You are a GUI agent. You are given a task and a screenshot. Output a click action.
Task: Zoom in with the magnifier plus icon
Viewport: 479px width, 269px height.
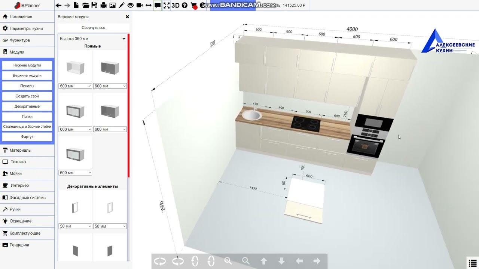tap(228, 261)
